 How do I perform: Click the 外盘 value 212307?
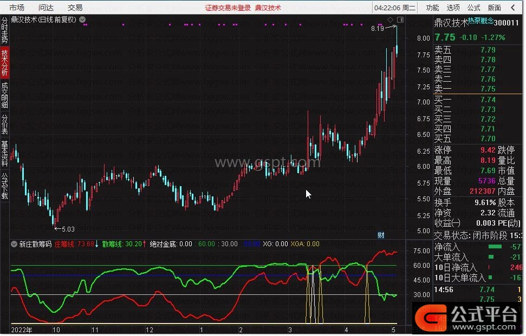482,191
